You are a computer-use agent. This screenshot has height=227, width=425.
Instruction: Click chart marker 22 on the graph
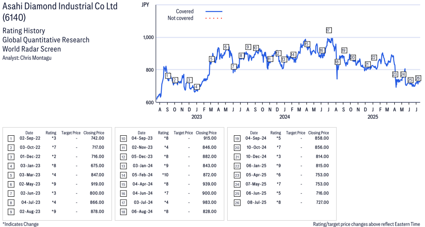tap(374, 57)
